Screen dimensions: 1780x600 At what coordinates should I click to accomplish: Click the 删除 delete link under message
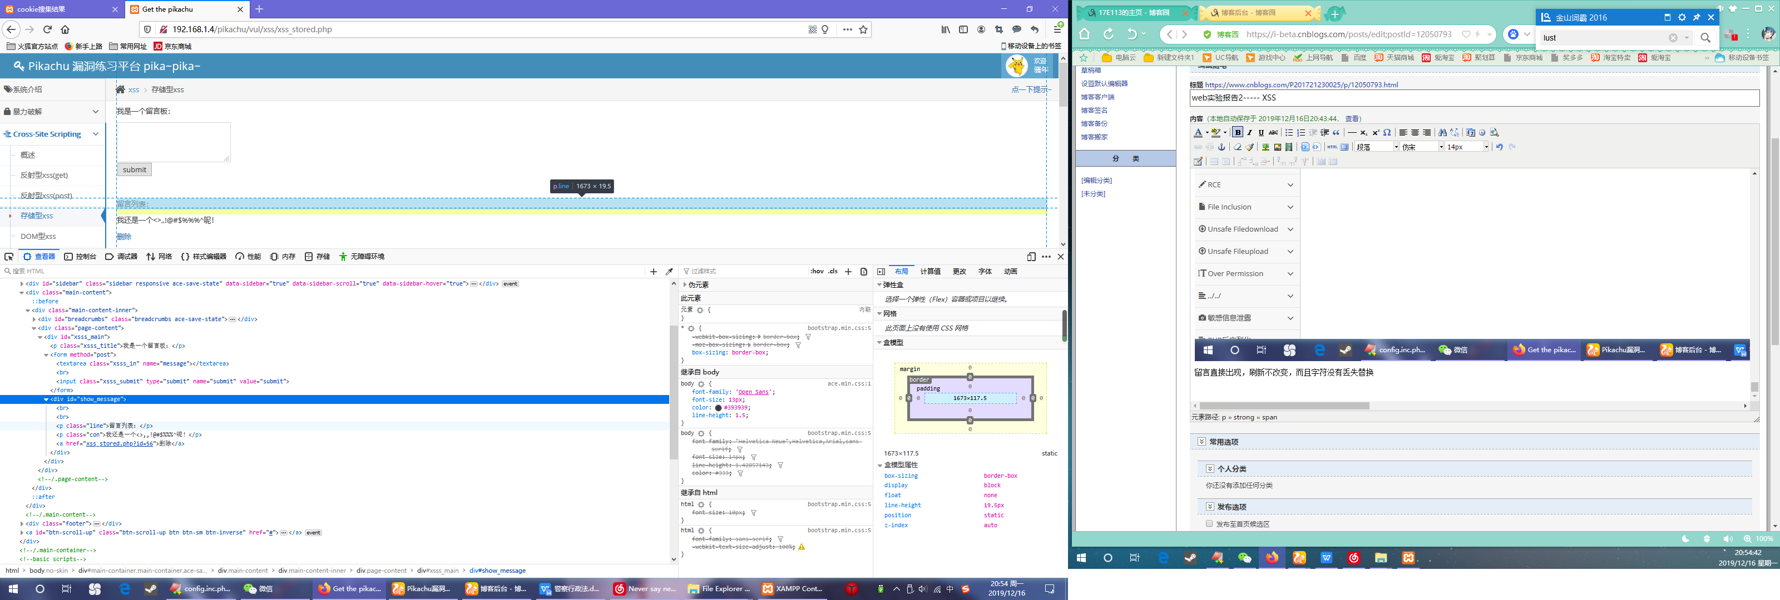123,237
